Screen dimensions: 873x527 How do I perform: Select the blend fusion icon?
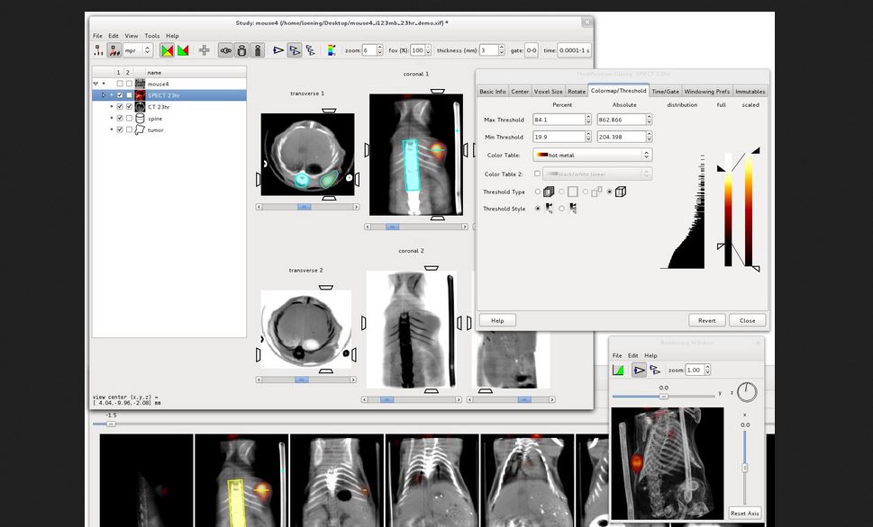[167, 50]
